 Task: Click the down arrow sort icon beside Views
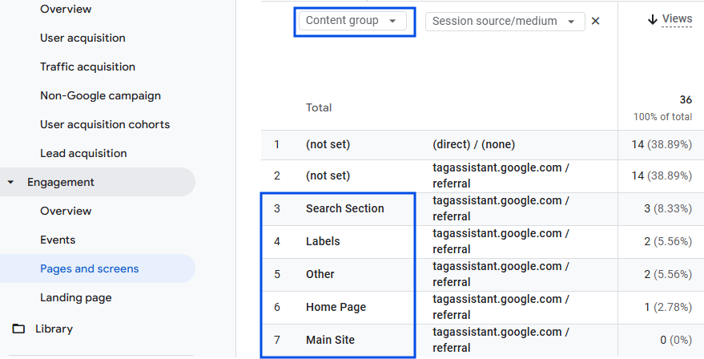[653, 19]
